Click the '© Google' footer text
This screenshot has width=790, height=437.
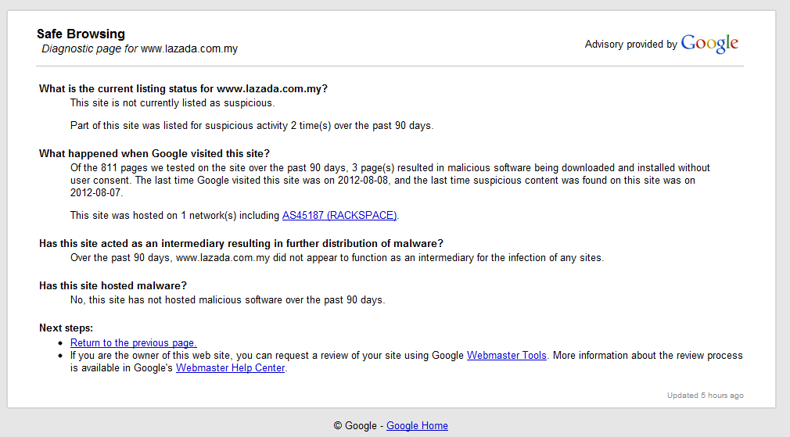(355, 426)
